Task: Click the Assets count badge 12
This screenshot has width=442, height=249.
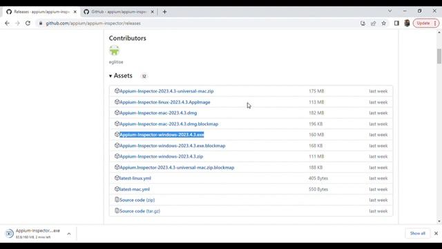Action: pyautogui.click(x=144, y=76)
